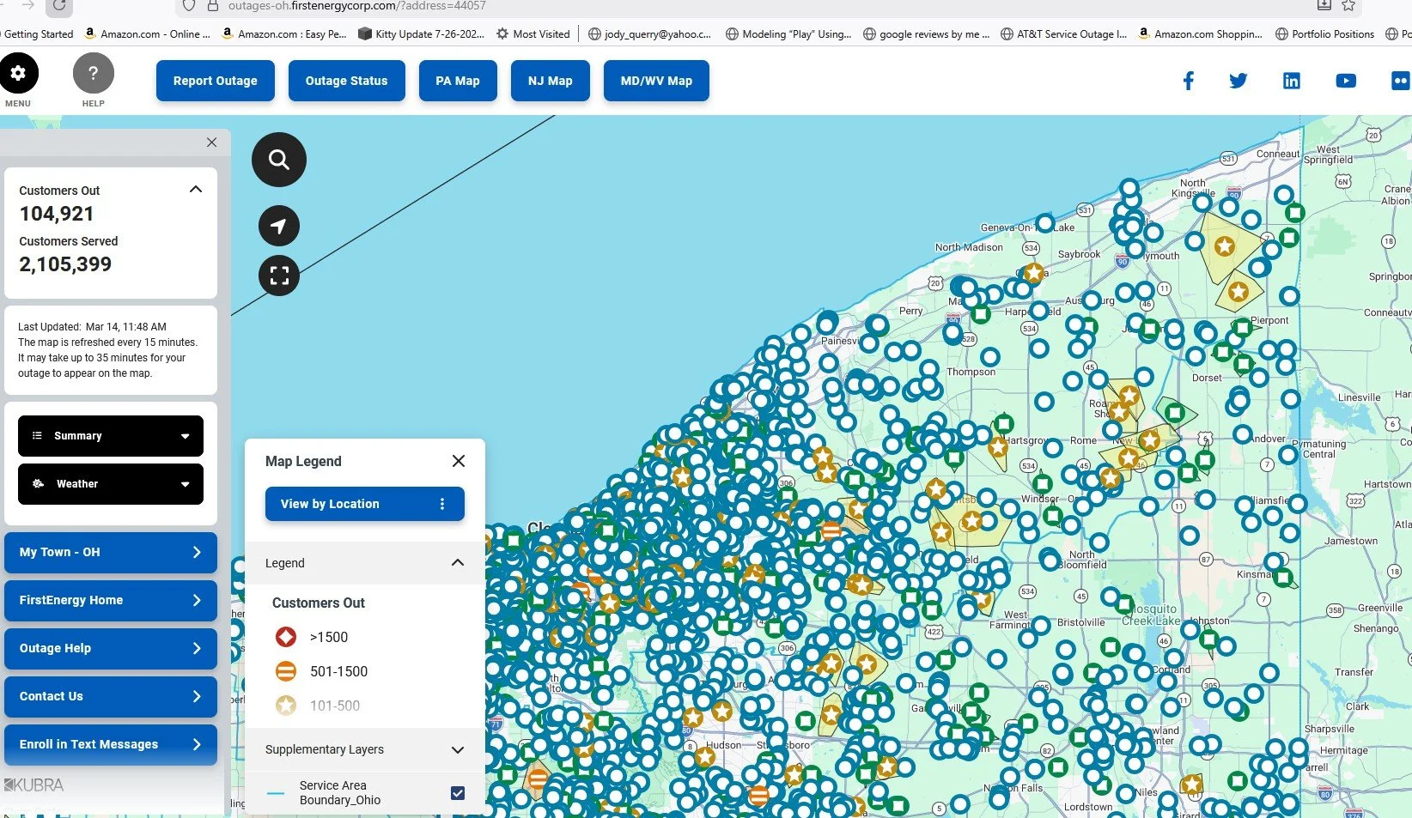
Task: Click the Last Updated Mar 14 text
Action: point(92,327)
